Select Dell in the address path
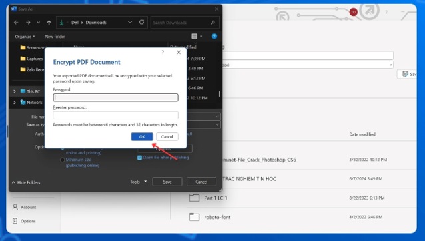The image size is (425, 241). [x=75, y=23]
